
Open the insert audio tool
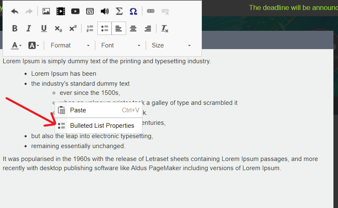[x=104, y=11]
